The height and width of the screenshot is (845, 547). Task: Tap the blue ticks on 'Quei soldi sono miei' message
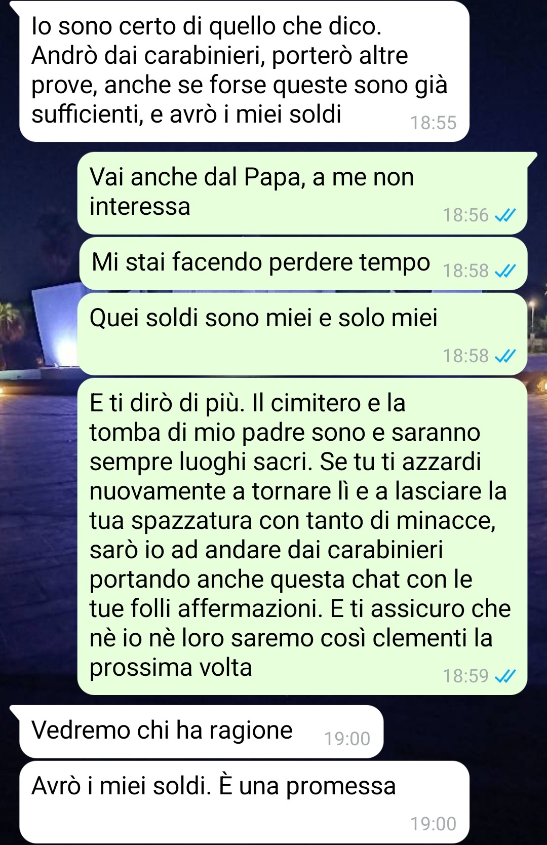[x=504, y=356]
